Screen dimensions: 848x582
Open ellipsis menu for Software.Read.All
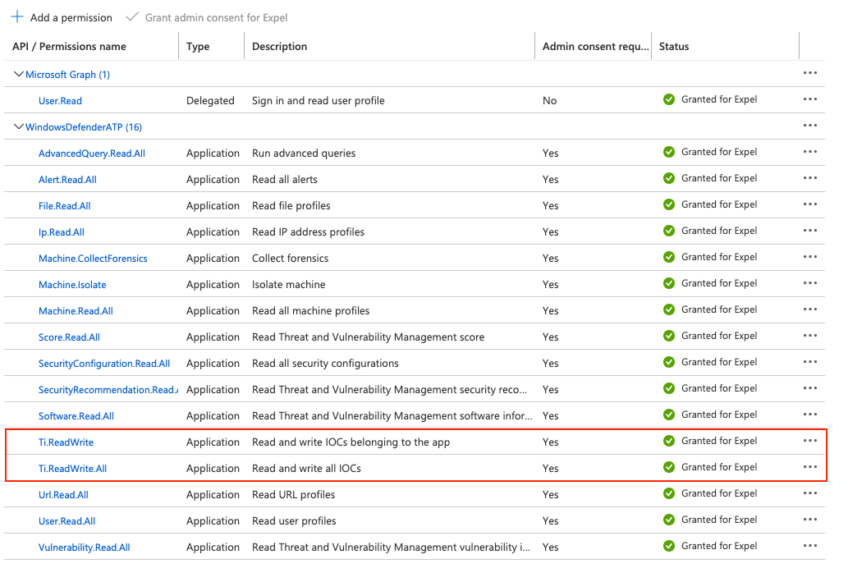809,415
